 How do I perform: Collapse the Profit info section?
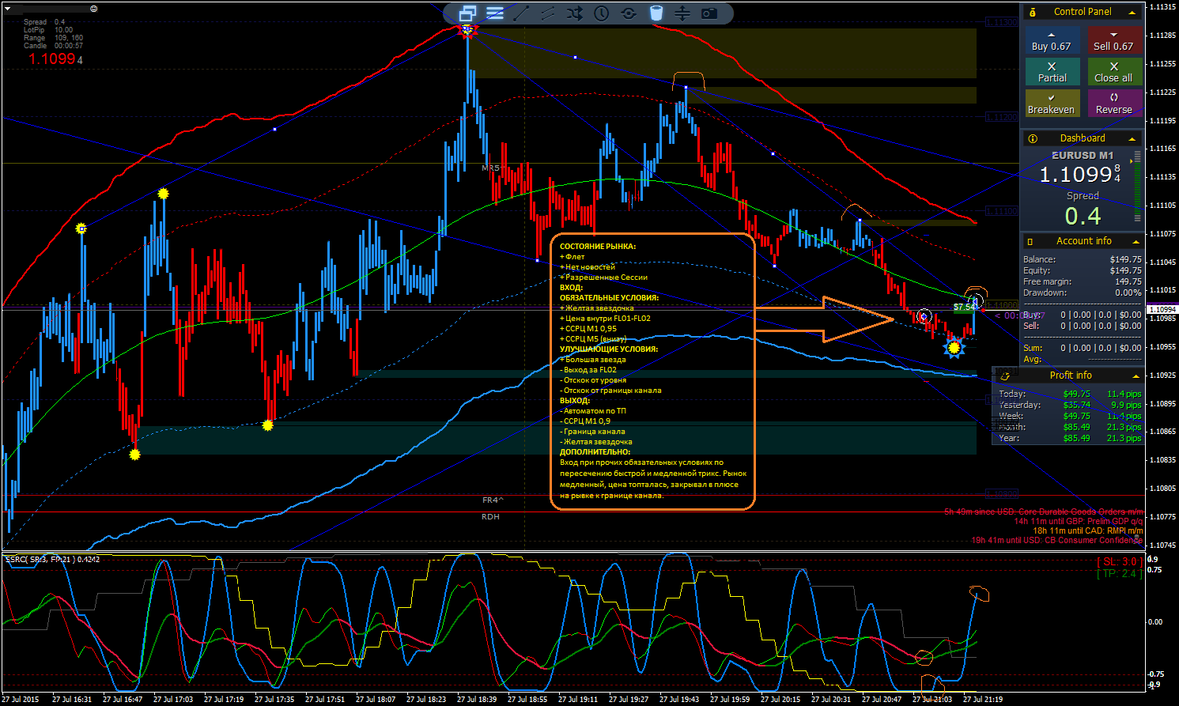[x=1136, y=376]
